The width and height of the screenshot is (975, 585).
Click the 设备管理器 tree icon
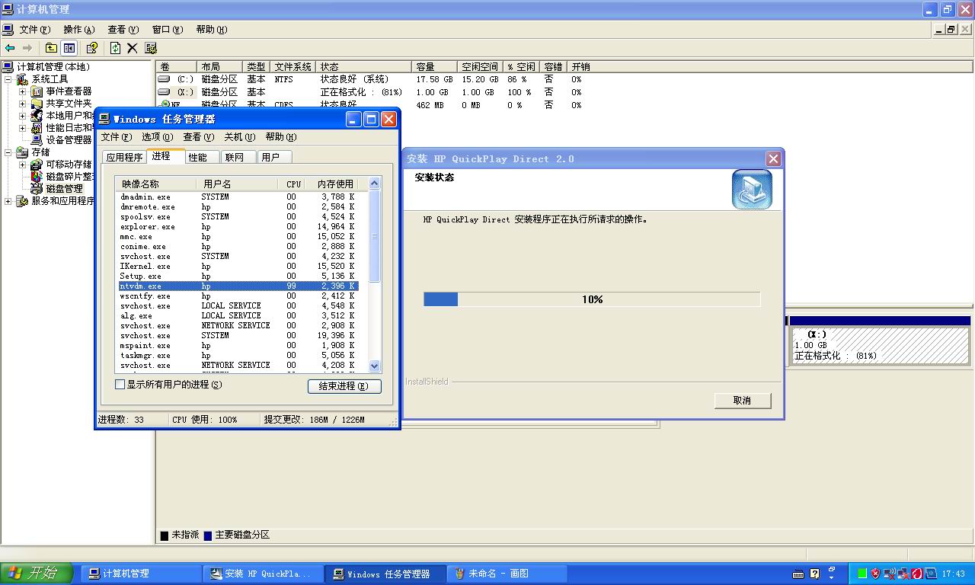click(37, 140)
